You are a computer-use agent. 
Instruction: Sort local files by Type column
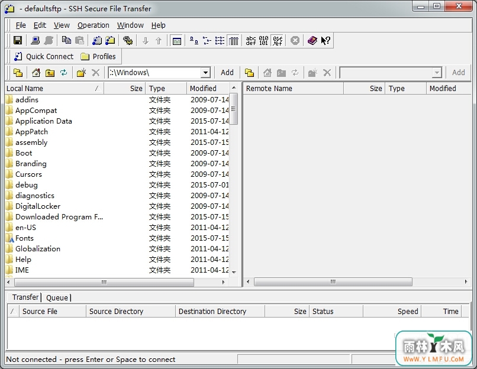[x=166, y=89]
